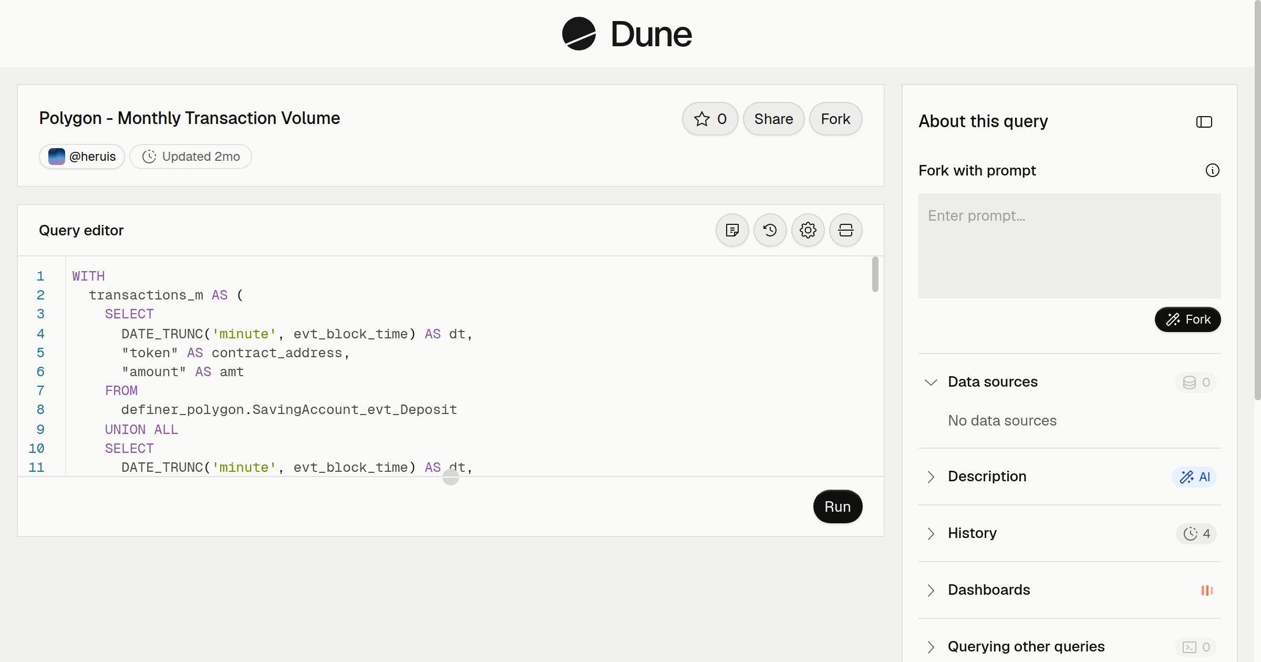Screen dimensions: 1261x662
Task: Click the page vertical scrollbar
Action: [x=1257, y=200]
